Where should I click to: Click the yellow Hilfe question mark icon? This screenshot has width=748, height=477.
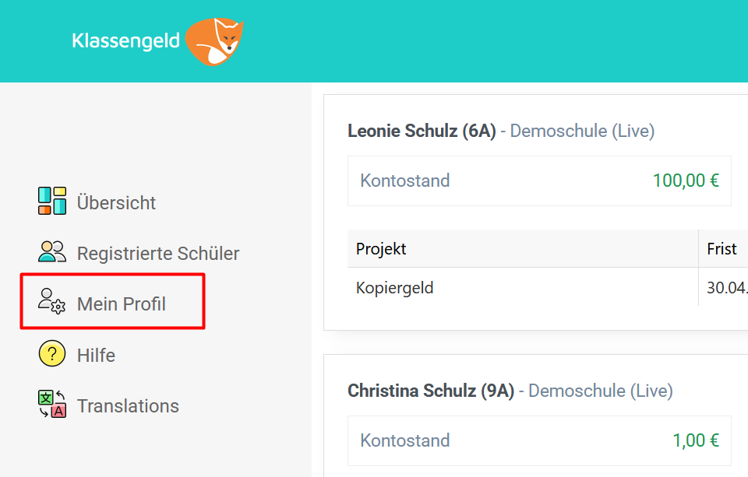(52, 354)
